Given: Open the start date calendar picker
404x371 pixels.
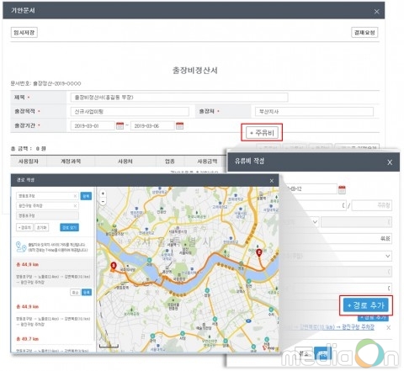Looking at the screenshot, I should click(120, 125).
